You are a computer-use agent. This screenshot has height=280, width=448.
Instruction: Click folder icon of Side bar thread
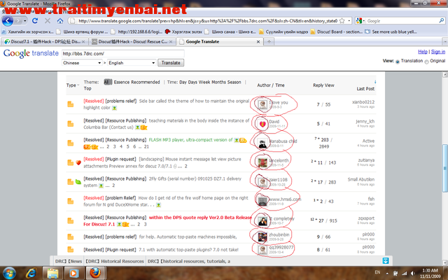click(70, 104)
